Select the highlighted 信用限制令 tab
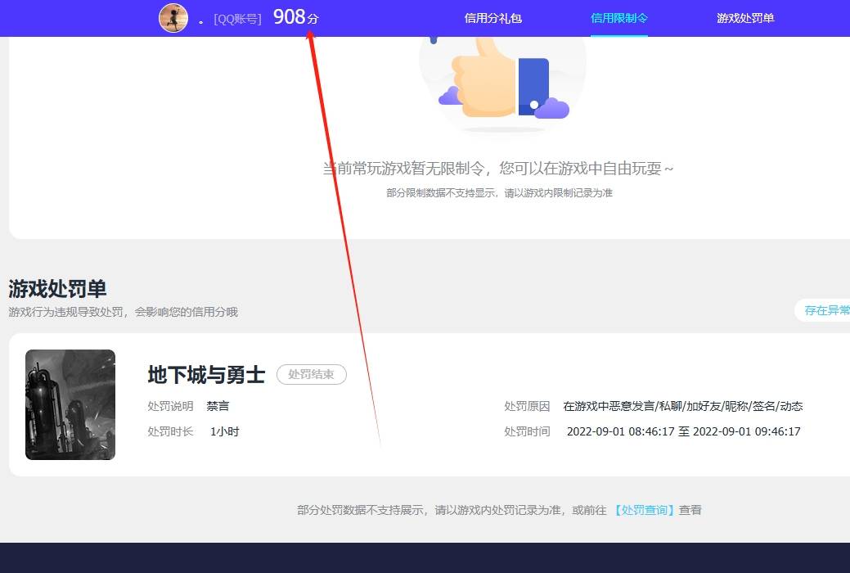The height and width of the screenshot is (573, 850). 619,17
